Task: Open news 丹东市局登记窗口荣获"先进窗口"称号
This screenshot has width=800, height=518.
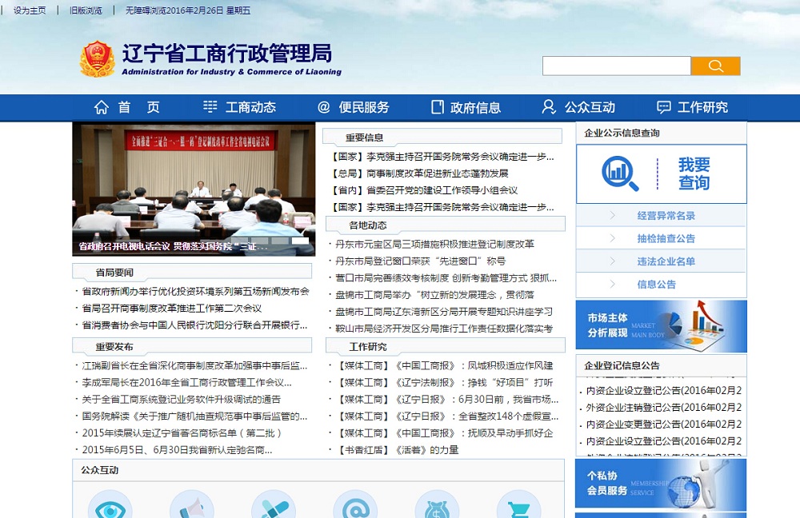Action: click(x=421, y=261)
